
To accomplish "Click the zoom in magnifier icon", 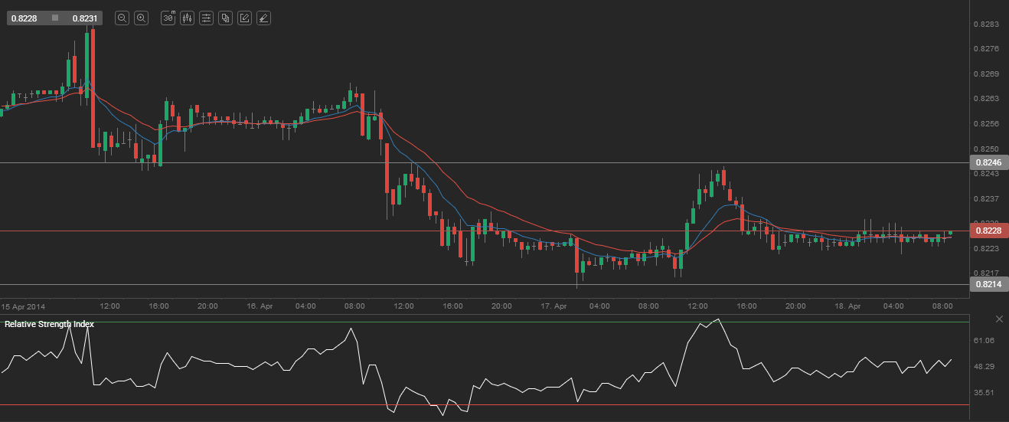I will 141,18.
